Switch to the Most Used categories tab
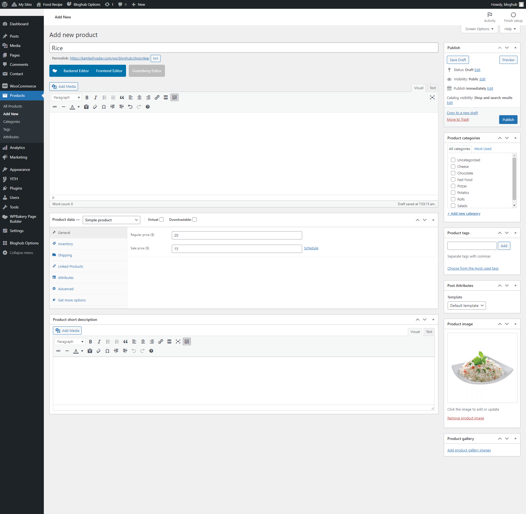 click(x=483, y=149)
